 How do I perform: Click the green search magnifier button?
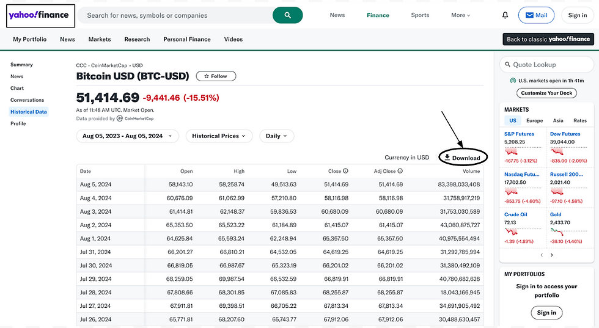click(288, 15)
